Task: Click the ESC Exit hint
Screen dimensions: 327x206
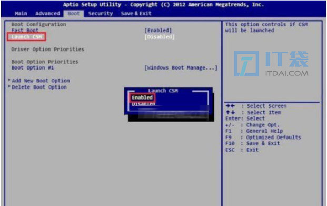Action: click(242, 150)
